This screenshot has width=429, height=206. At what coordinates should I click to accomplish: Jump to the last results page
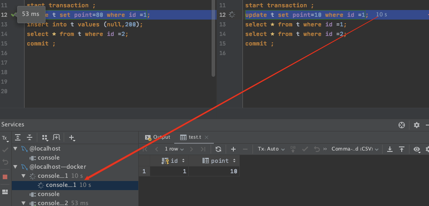tap(203, 149)
